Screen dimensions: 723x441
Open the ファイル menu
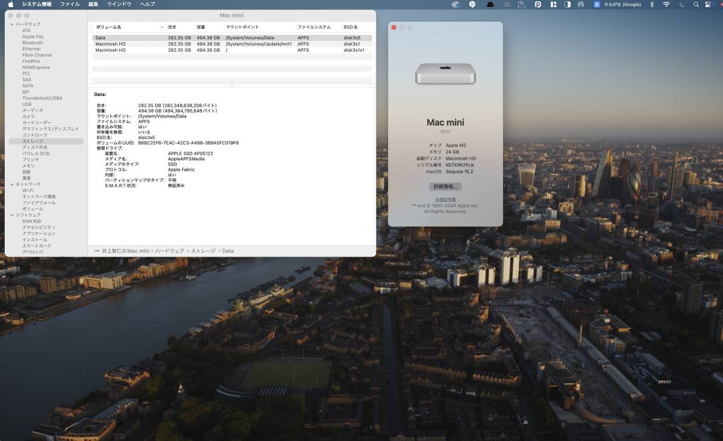click(x=70, y=4)
